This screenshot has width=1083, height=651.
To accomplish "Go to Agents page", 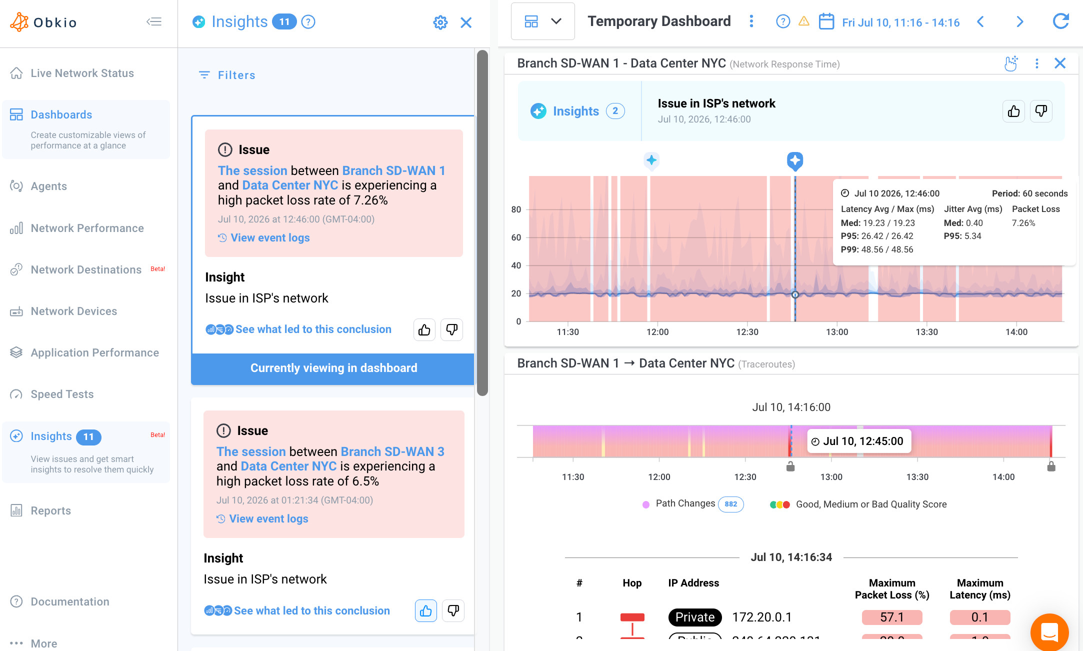I will coord(48,186).
